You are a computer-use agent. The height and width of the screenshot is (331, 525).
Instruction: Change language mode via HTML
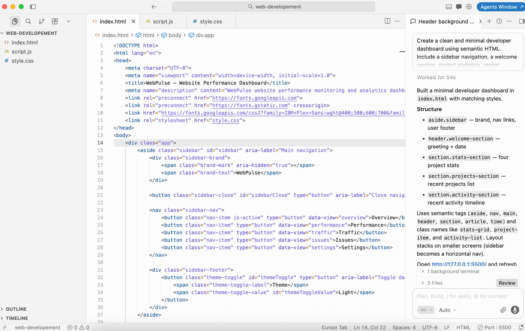pos(463,327)
